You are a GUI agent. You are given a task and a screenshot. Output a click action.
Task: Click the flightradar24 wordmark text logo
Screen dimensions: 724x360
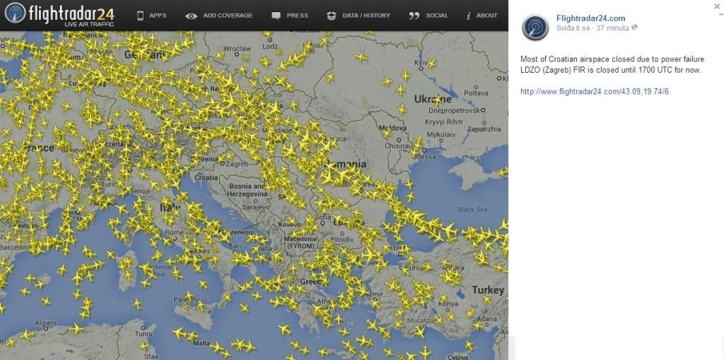(71, 13)
